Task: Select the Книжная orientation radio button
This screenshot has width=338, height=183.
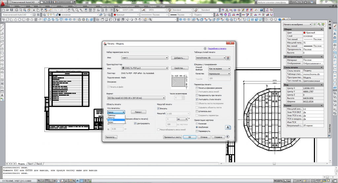Action: click(197, 123)
